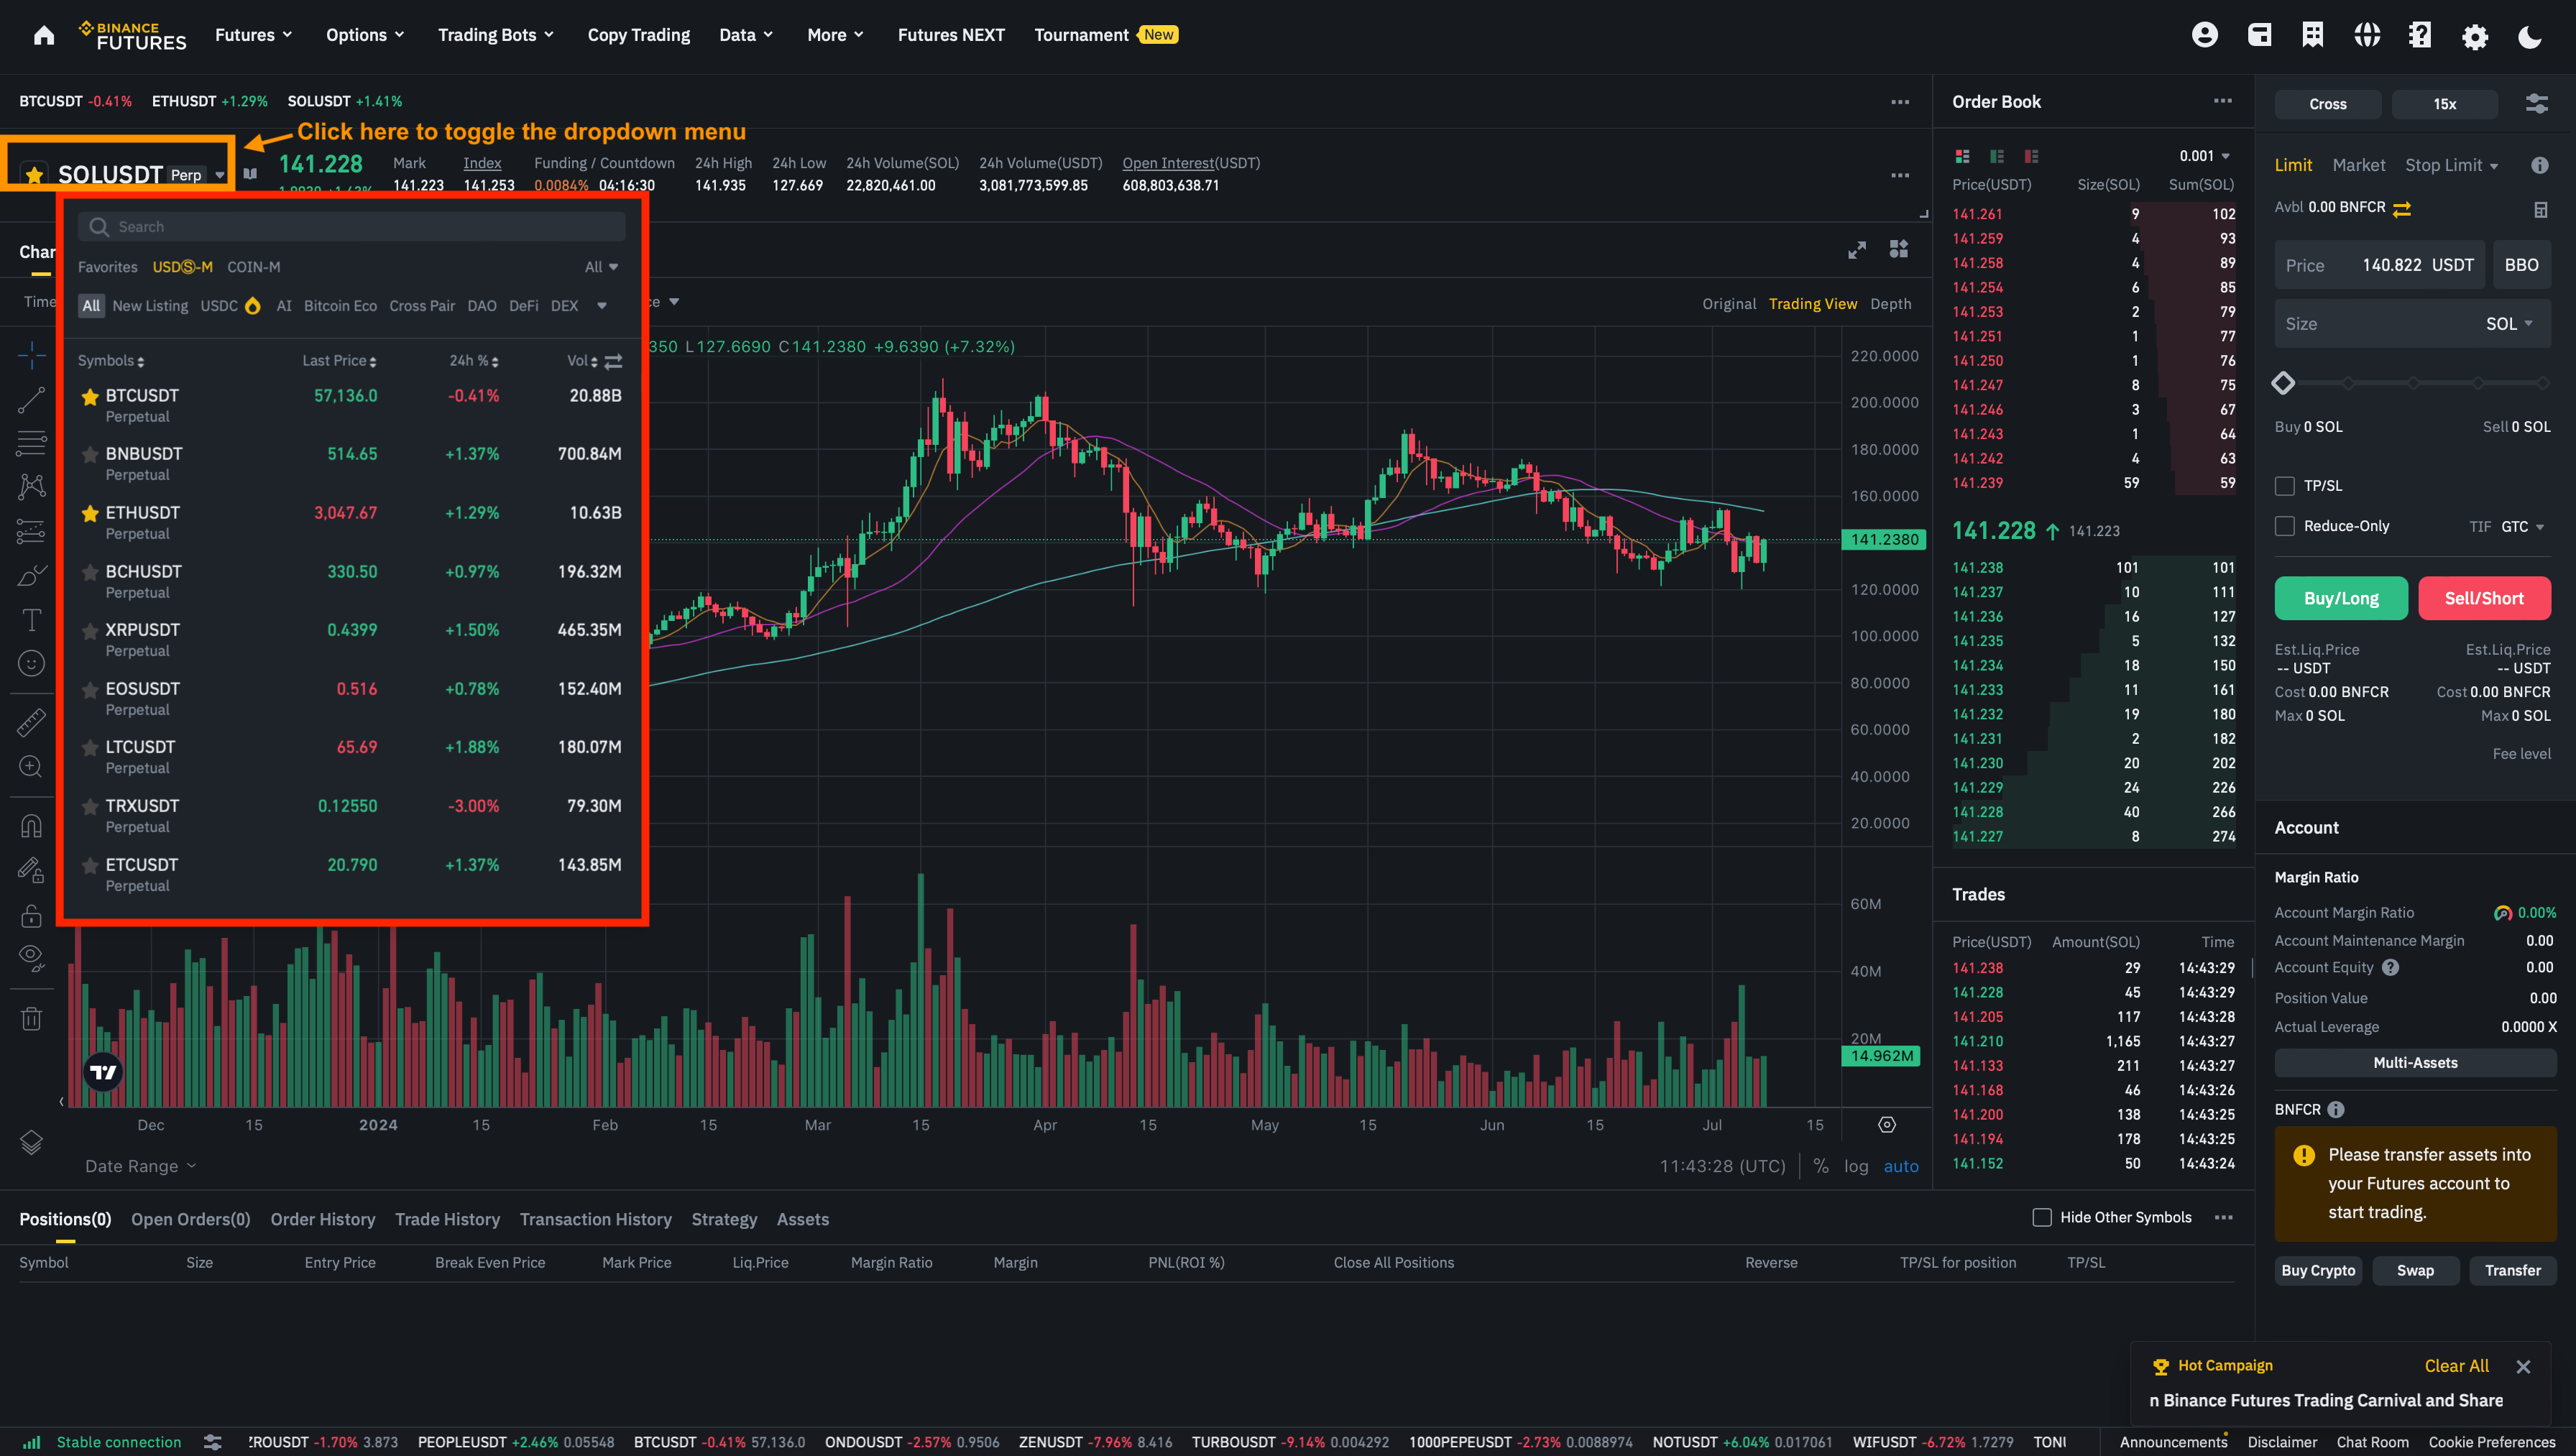Open the Trade History tab
This screenshot has width=2576, height=1456.
447,1219
